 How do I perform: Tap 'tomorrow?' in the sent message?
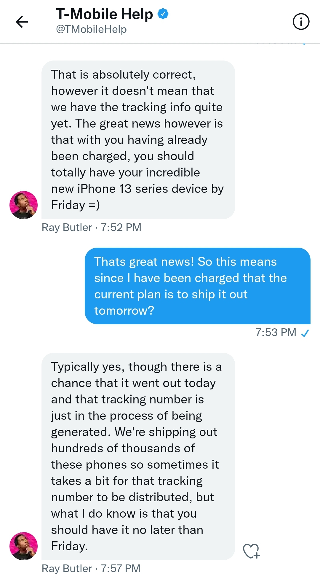124,311
